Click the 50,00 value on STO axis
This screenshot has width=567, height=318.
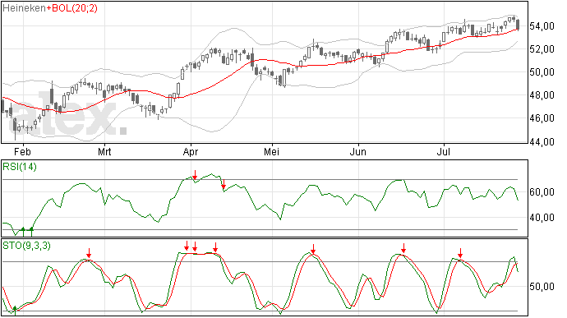542,287
